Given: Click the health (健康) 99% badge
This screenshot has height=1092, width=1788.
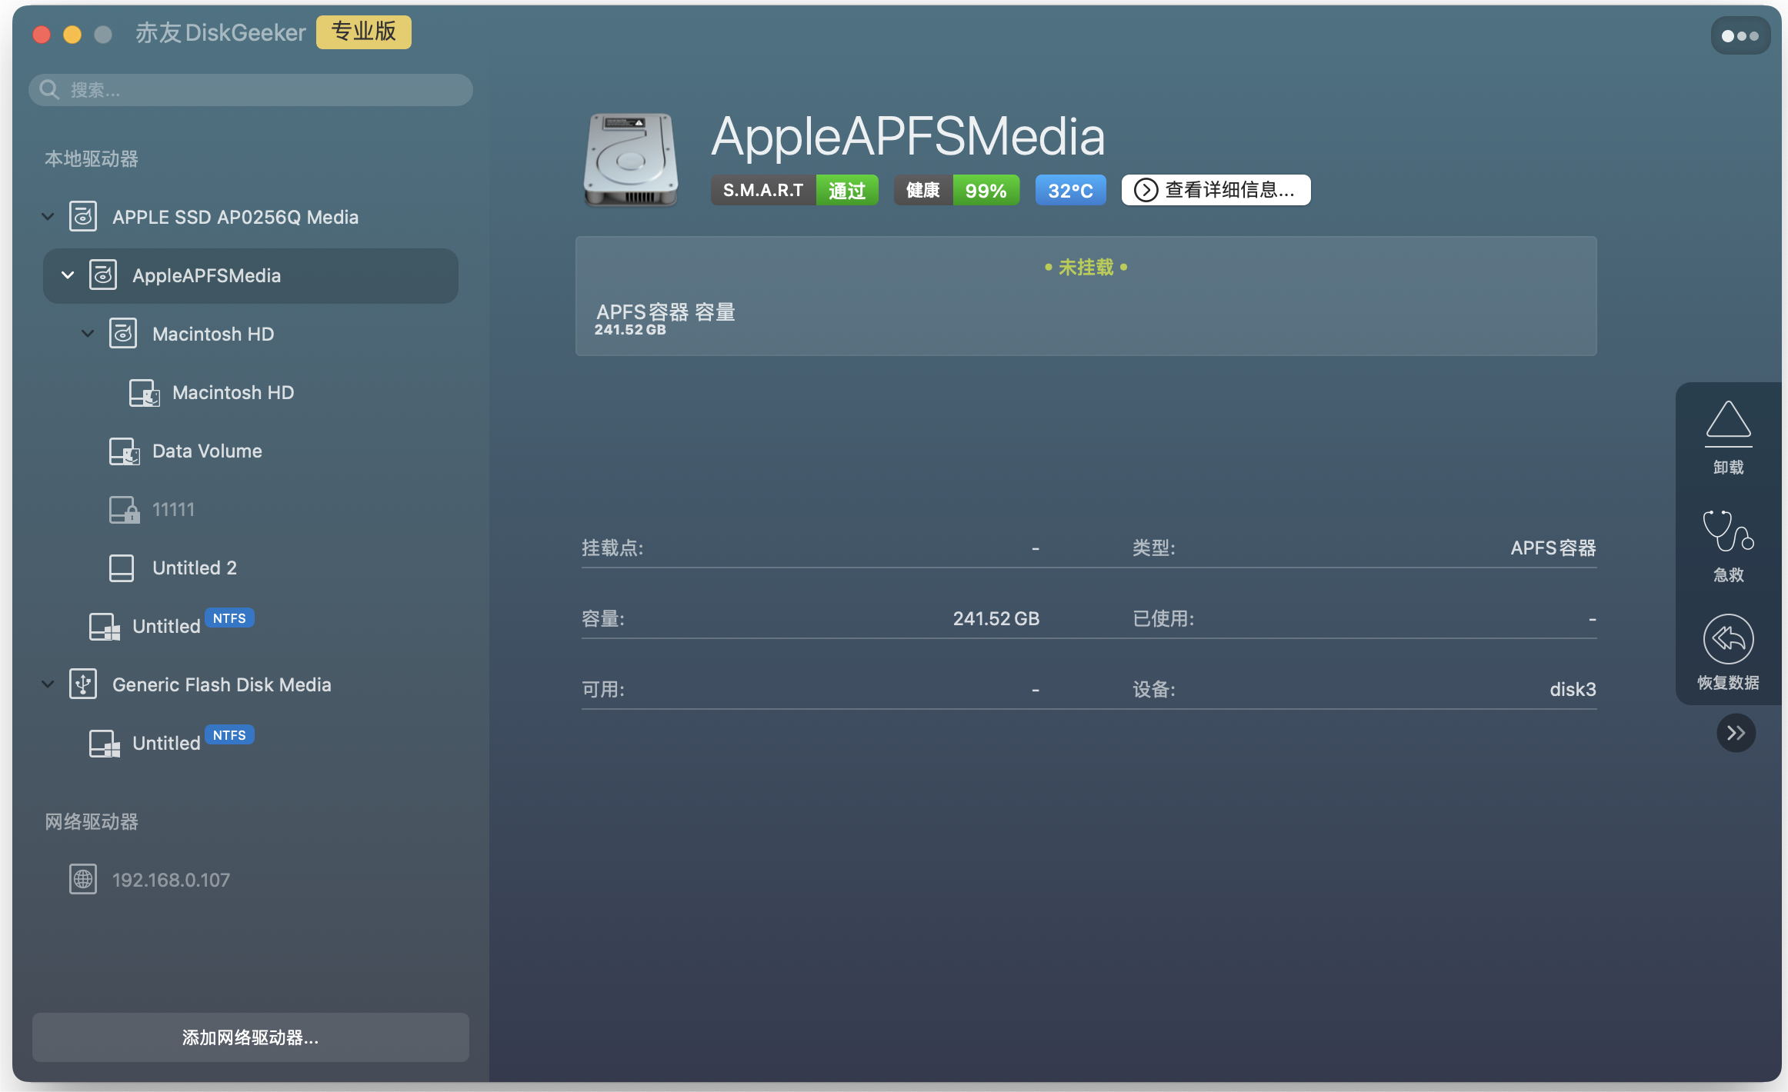Looking at the screenshot, I should [x=956, y=190].
